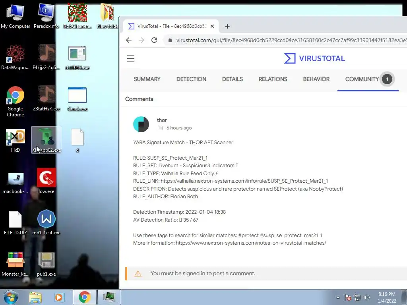Open the Windows Start menu
The image size is (407, 305).
[11, 297]
